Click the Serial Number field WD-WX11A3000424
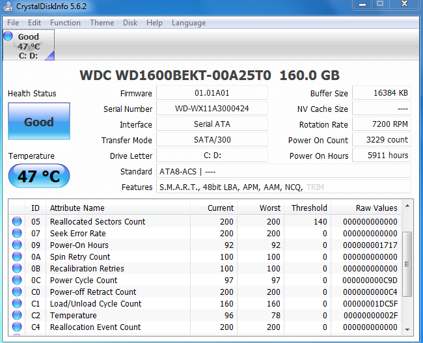 click(x=212, y=109)
